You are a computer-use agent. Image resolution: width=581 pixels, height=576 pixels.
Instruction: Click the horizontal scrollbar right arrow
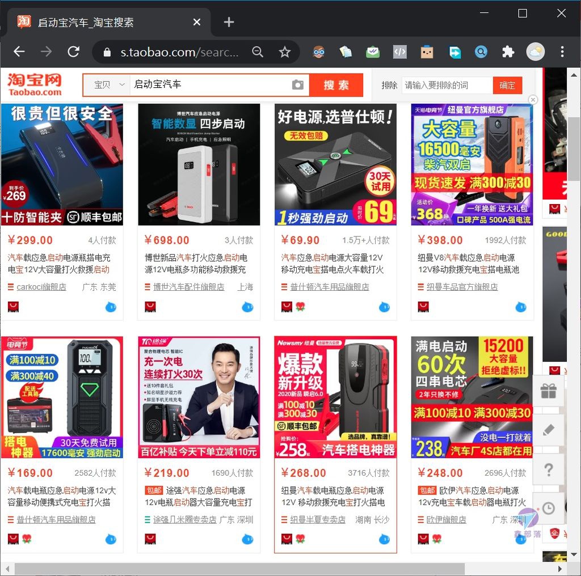560,569
